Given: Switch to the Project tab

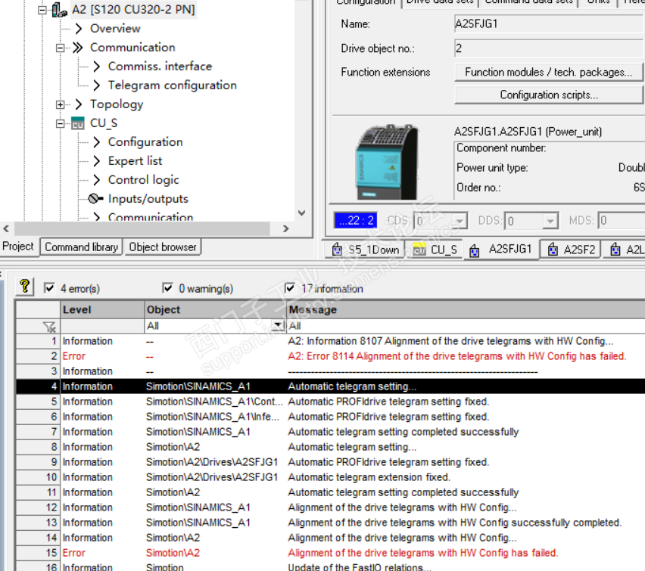Looking at the screenshot, I should point(18,247).
